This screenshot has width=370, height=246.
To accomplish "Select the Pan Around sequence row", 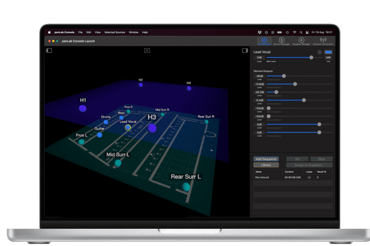I will pos(293,177).
